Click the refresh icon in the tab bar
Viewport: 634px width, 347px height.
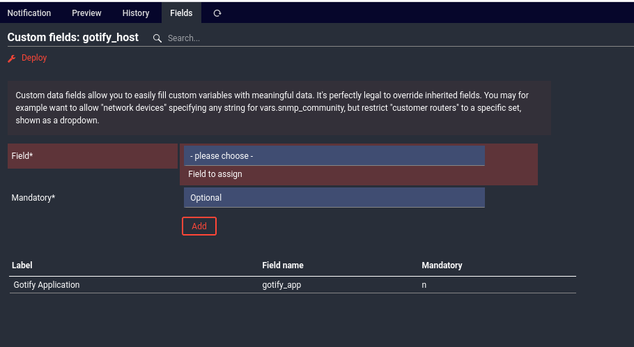click(x=217, y=13)
